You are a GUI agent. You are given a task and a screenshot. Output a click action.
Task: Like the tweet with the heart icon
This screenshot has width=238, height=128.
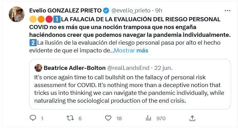coord(108,118)
